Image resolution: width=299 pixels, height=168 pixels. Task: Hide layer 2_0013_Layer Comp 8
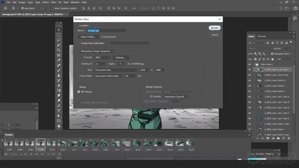point(250,86)
